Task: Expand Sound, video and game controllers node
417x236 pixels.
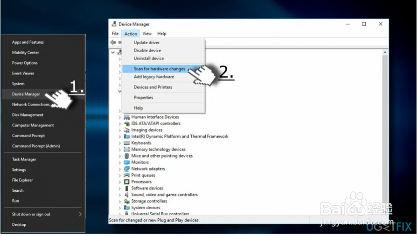Action: click(120, 195)
